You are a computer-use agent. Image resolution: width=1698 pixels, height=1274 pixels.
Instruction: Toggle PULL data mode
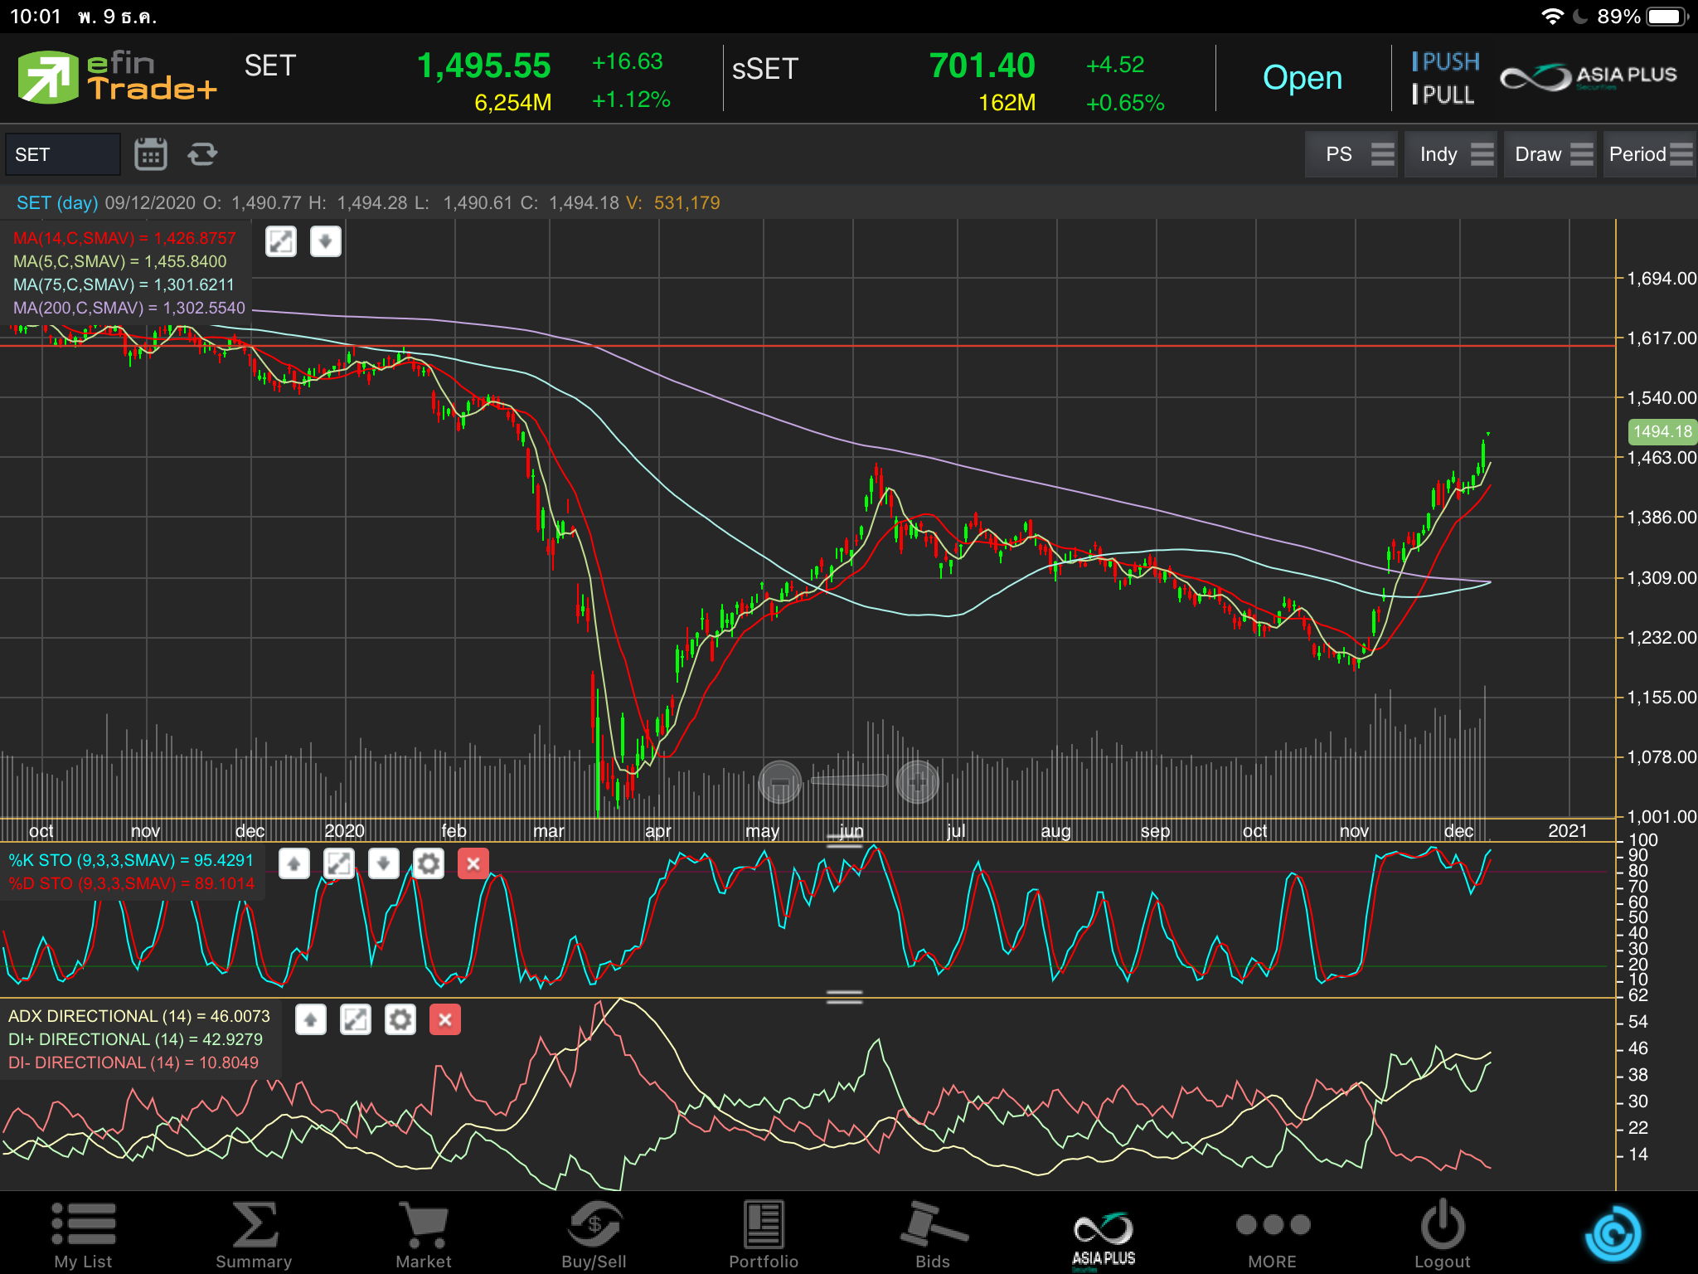pyautogui.click(x=1444, y=95)
